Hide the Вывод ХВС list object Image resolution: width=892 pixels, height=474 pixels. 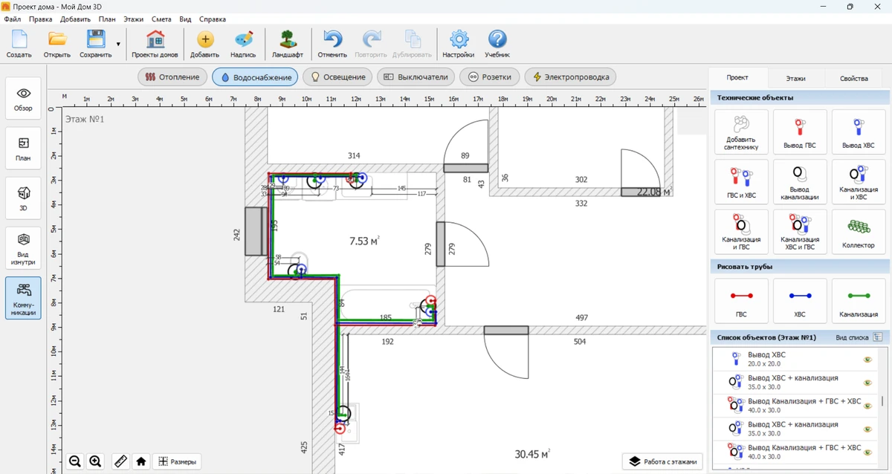[867, 360]
